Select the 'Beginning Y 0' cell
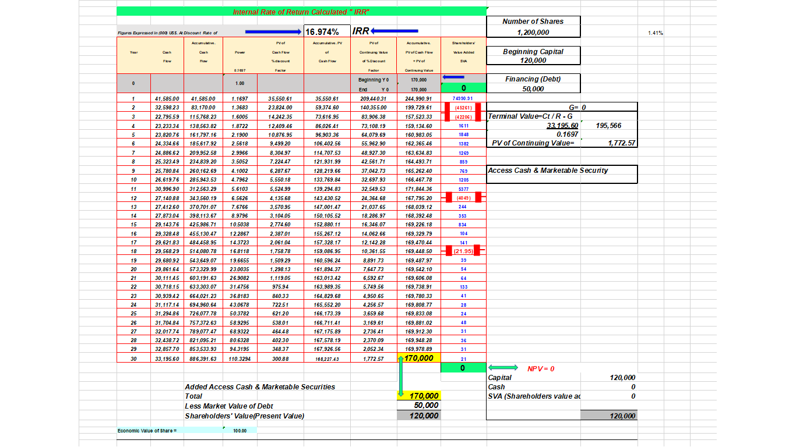796x447 pixels. coord(373,79)
